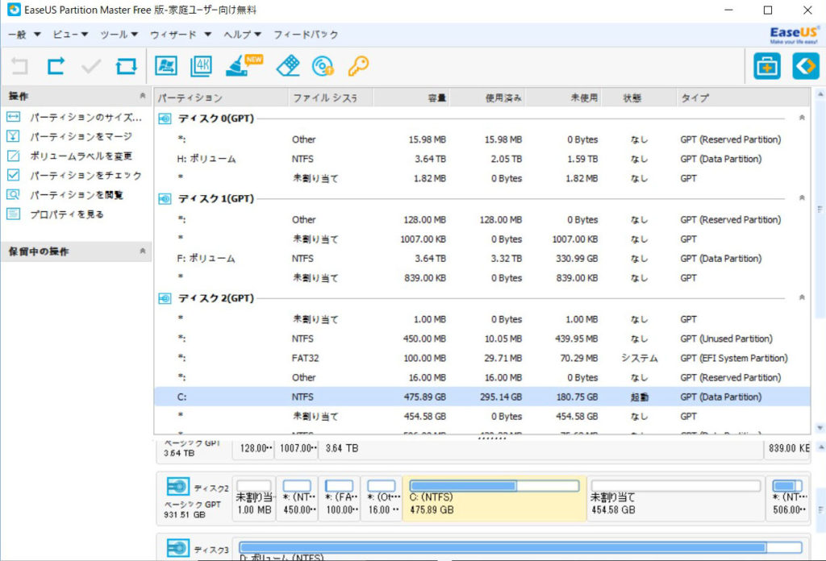Sort by the 使用済み column header
Viewport: 826px width, 561px height.
point(487,98)
